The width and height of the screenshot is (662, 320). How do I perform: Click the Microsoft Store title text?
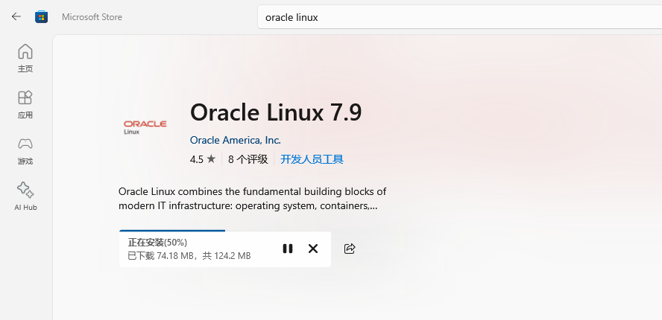[92, 17]
